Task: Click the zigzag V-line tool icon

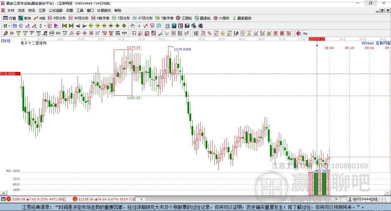Action: 166,34
